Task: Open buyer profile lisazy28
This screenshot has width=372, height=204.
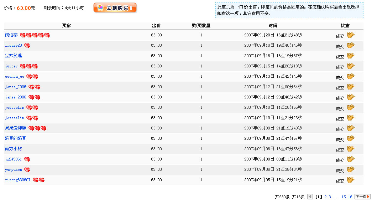Action: point(13,45)
